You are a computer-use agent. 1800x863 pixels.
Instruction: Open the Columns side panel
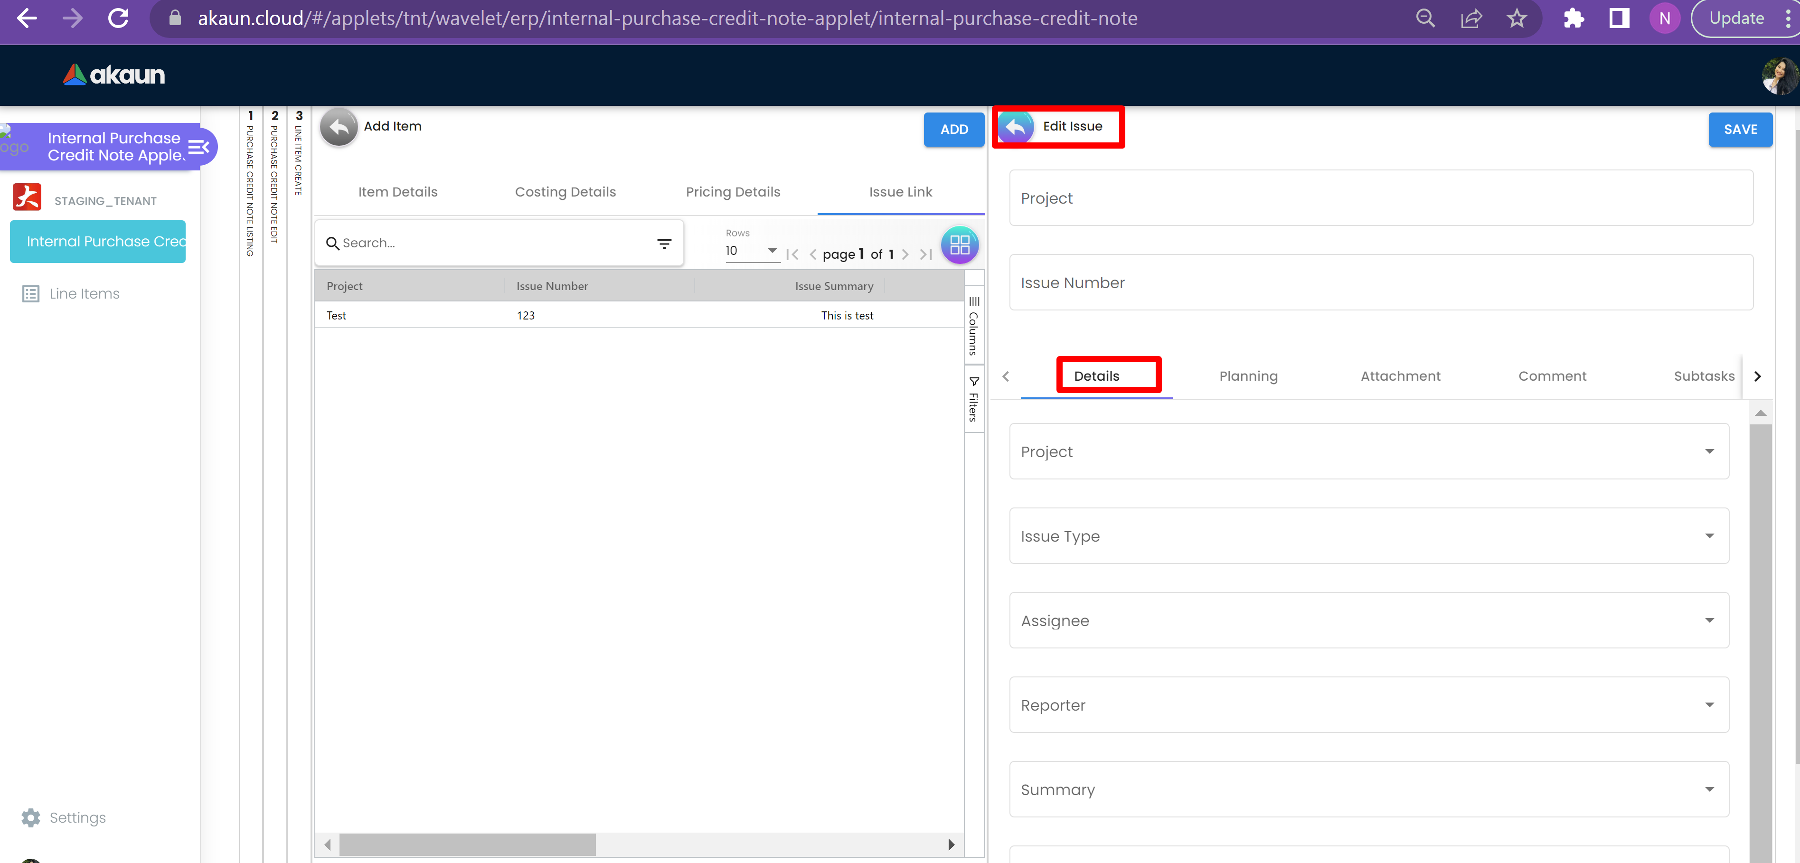click(973, 326)
